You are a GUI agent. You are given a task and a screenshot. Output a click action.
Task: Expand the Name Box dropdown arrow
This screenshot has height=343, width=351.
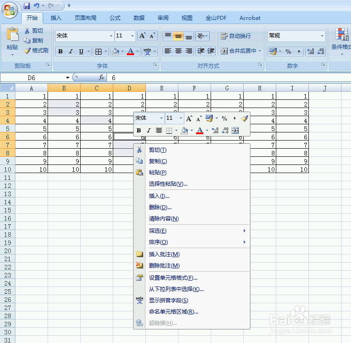tap(67, 77)
